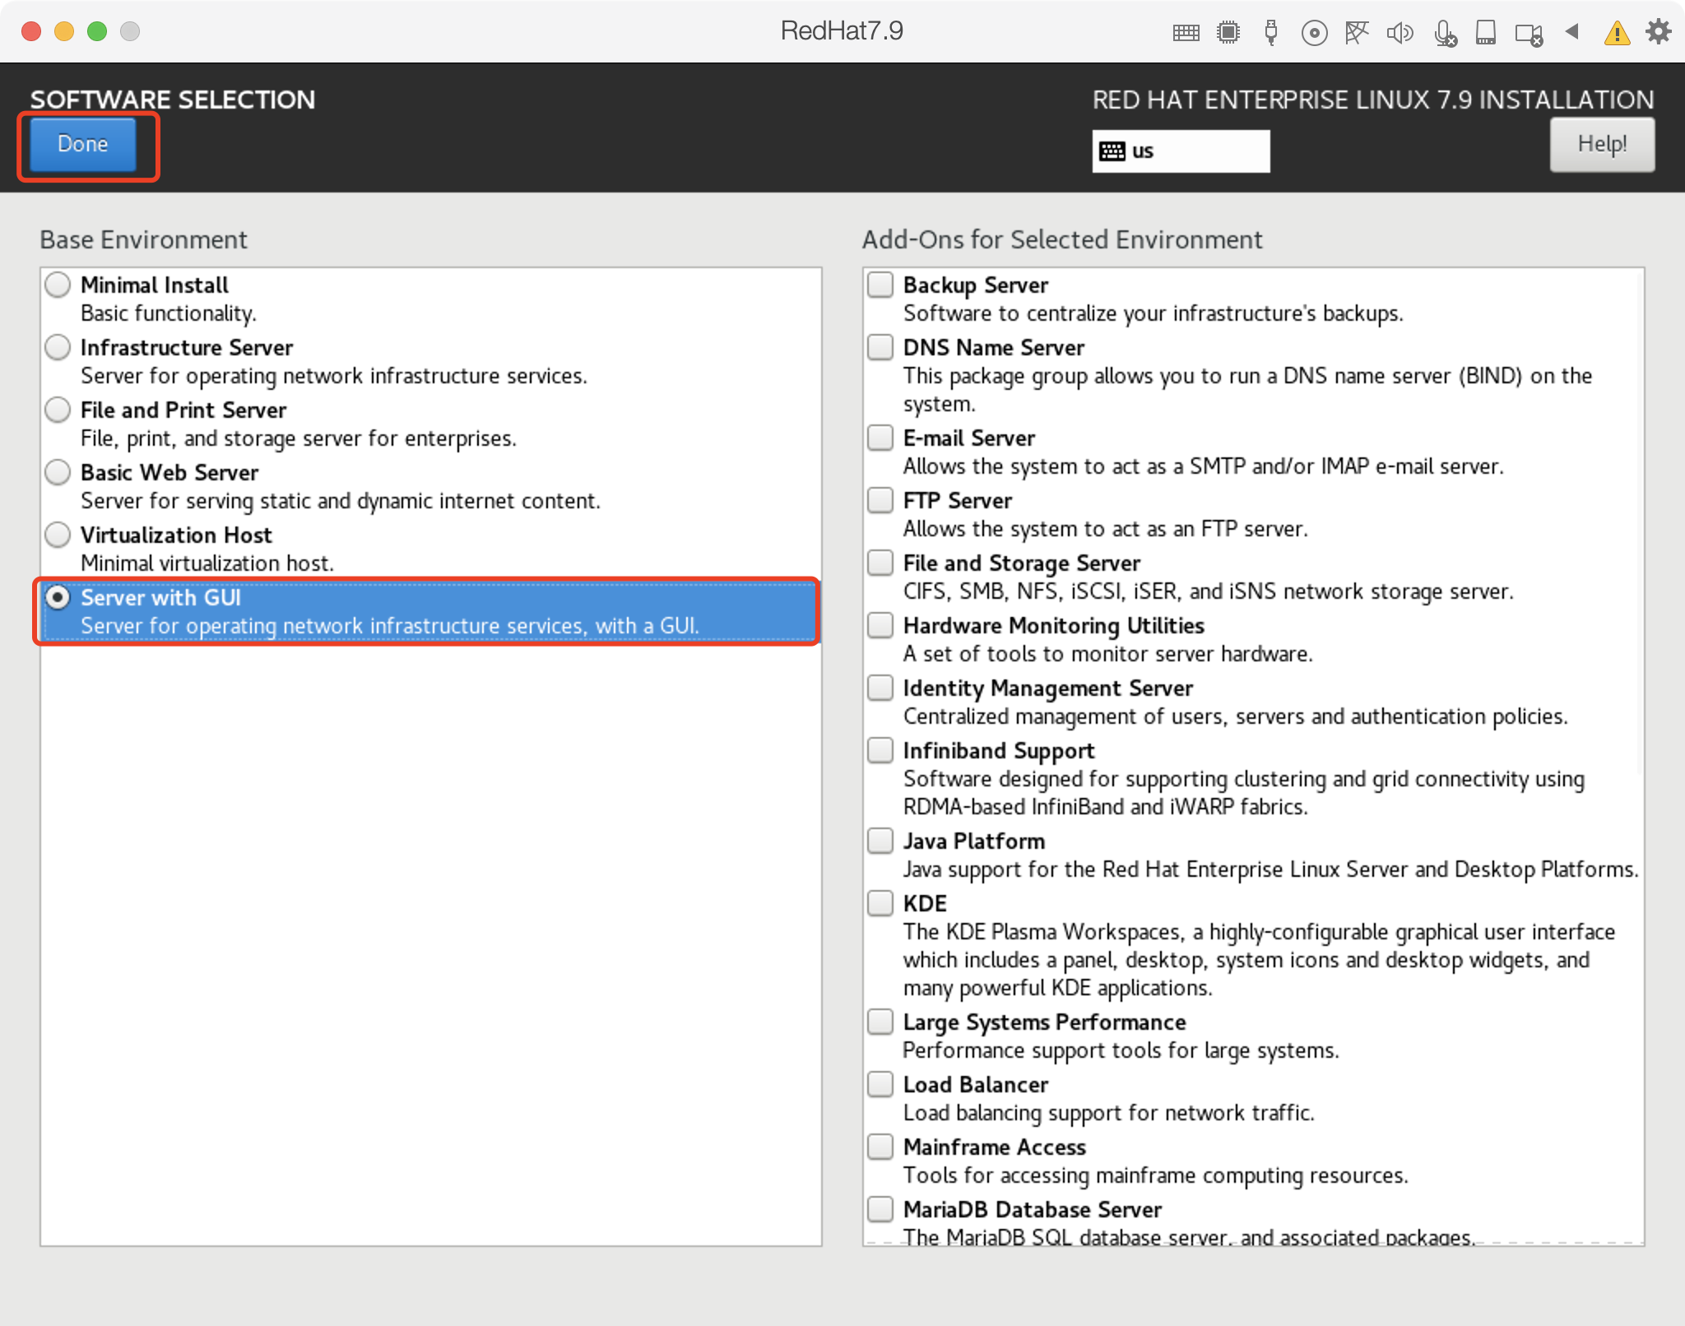The height and width of the screenshot is (1326, 1685).
Task: Select Virtualization Host radio option
Action: click(x=58, y=535)
